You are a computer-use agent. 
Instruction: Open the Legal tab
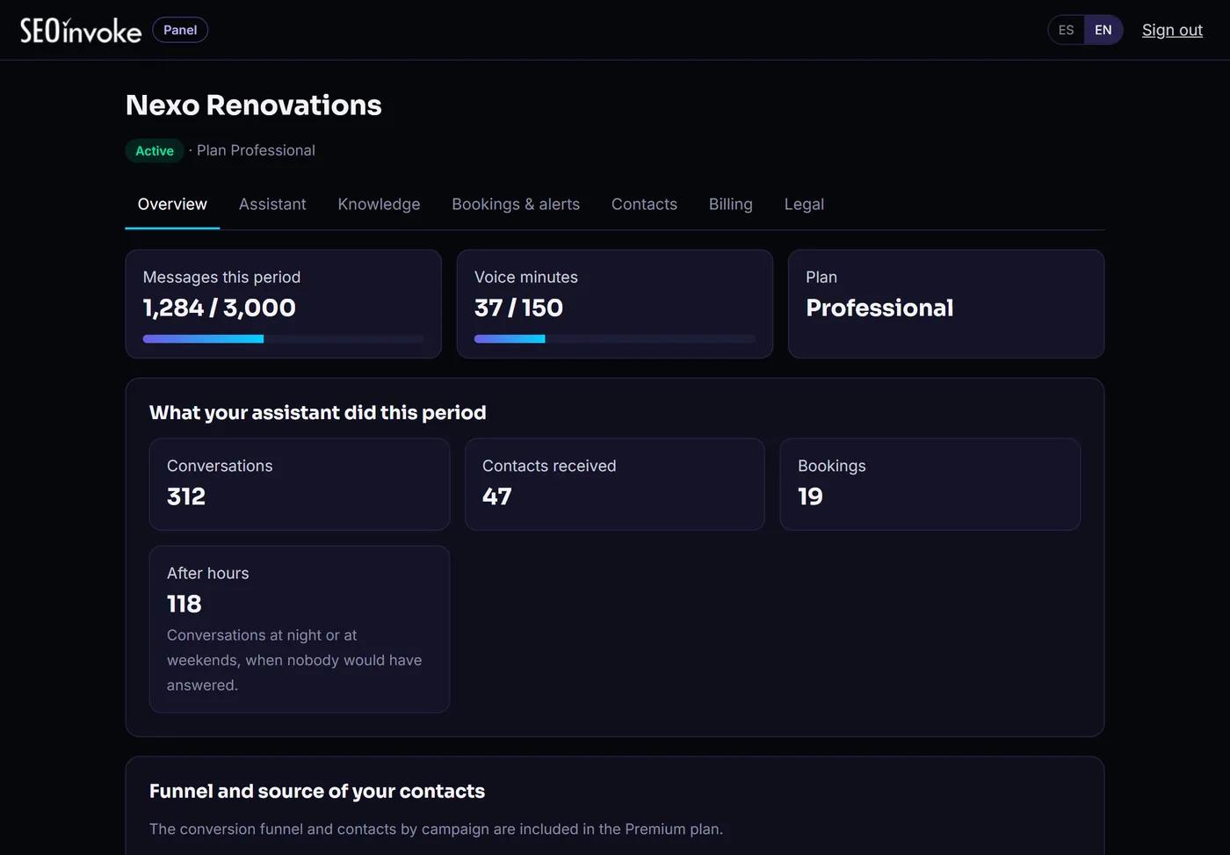[x=804, y=204]
